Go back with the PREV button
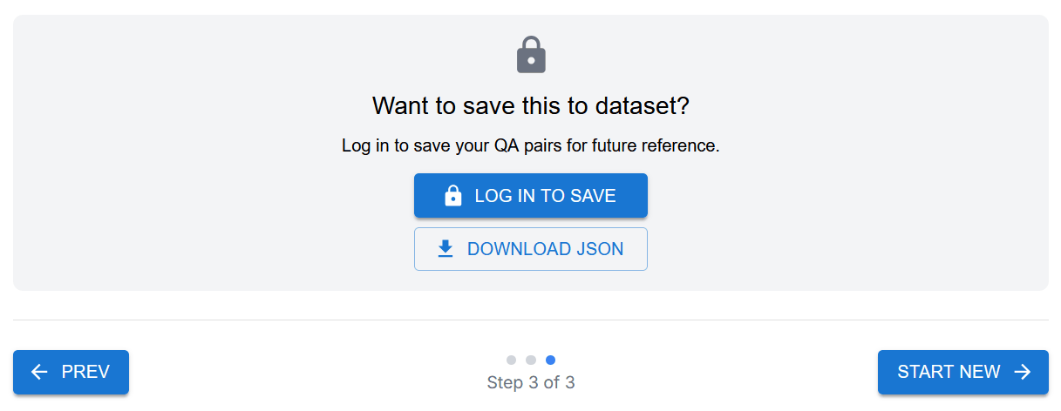Image resolution: width=1061 pixels, height=411 pixels. (x=71, y=373)
